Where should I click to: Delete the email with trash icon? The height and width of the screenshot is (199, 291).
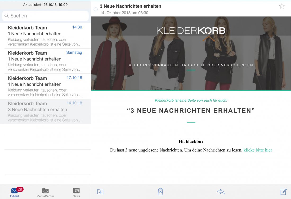(160, 192)
